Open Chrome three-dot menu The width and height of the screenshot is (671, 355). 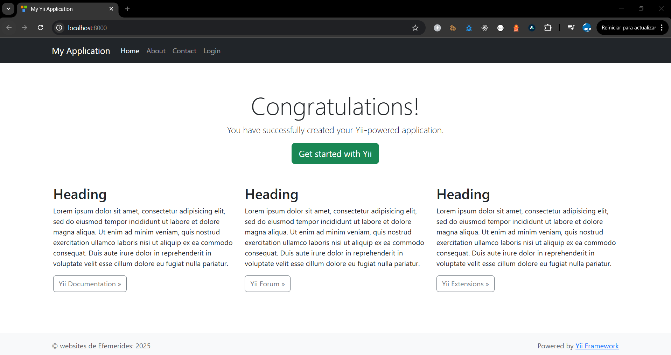coord(662,28)
